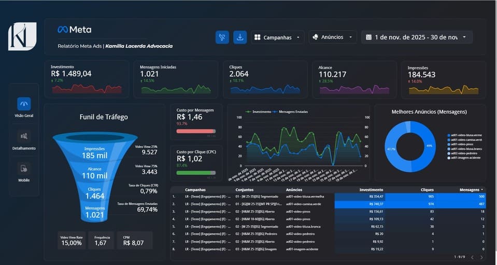Expand the Anúncios filter dropdown
The height and width of the screenshot is (265, 497).
(x=333, y=37)
